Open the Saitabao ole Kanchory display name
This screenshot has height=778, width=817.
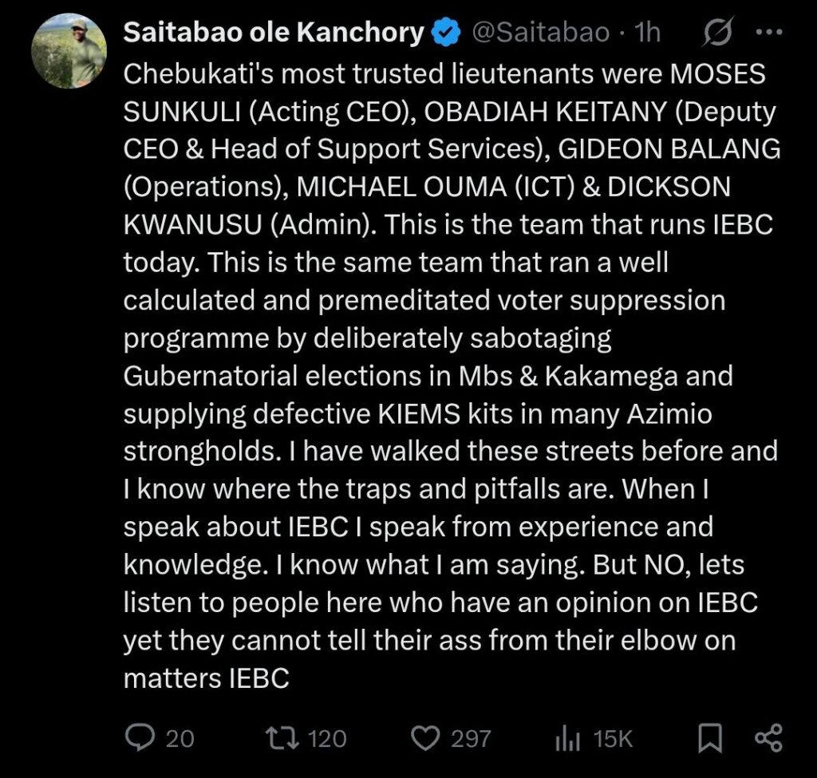click(x=273, y=33)
